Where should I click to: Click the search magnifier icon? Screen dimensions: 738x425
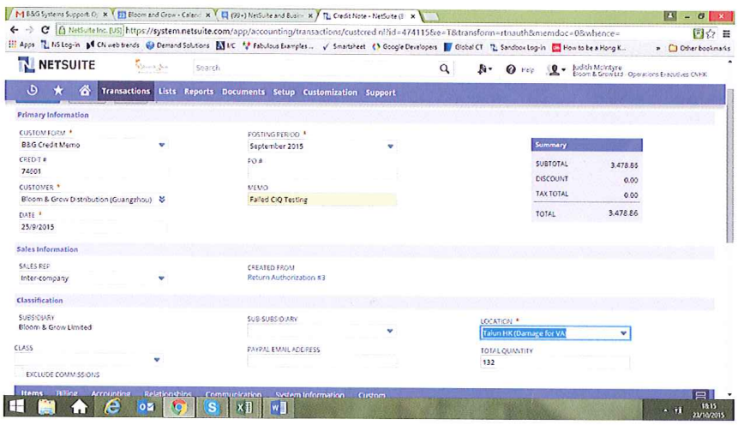tap(444, 69)
